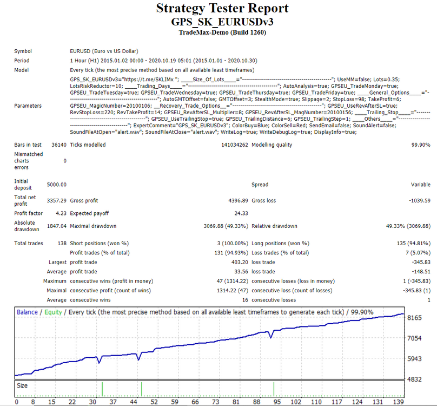The width and height of the screenshot is (437, 406).
Task: Click the Size label in lower panel
Action: click(x=22, y=385)
